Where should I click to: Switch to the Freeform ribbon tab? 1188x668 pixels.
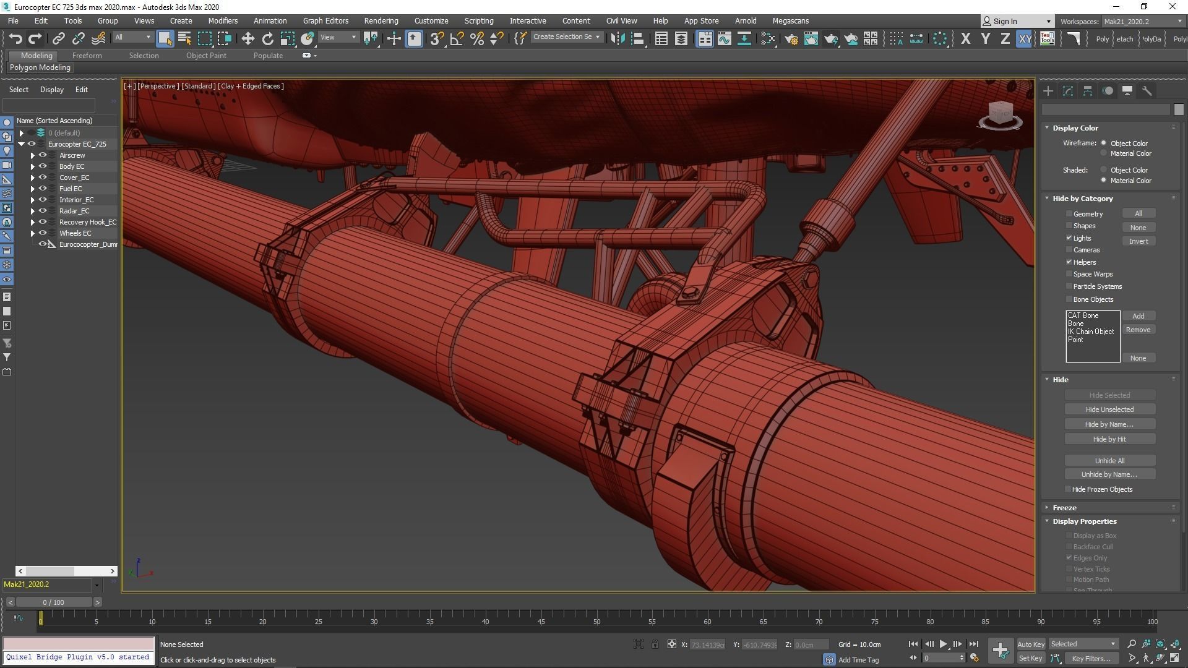[x=87, y=55]
